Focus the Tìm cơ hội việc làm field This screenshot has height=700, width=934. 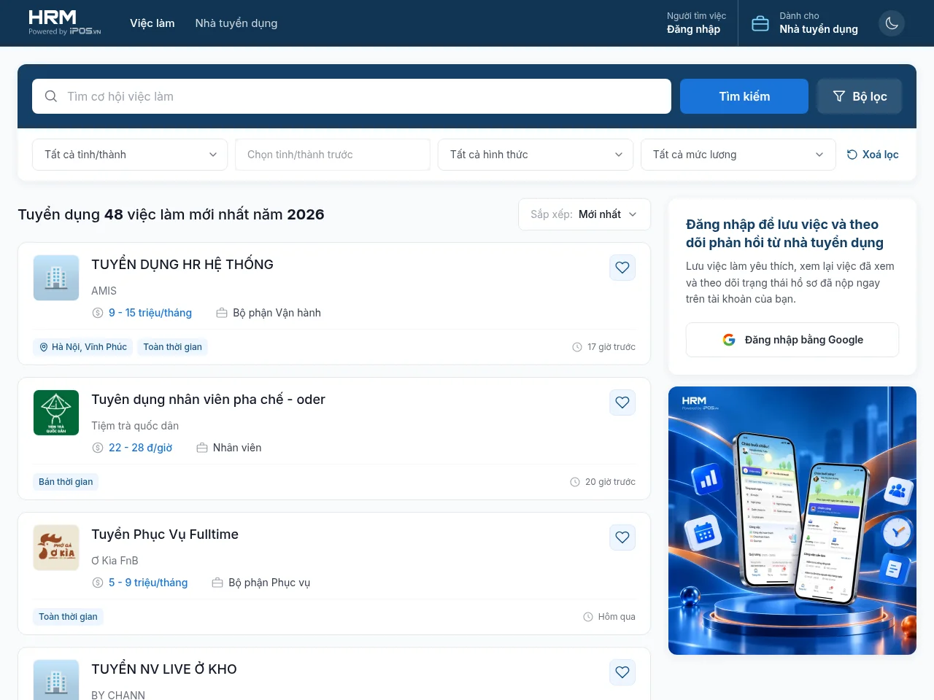click(x=352, y=96)
